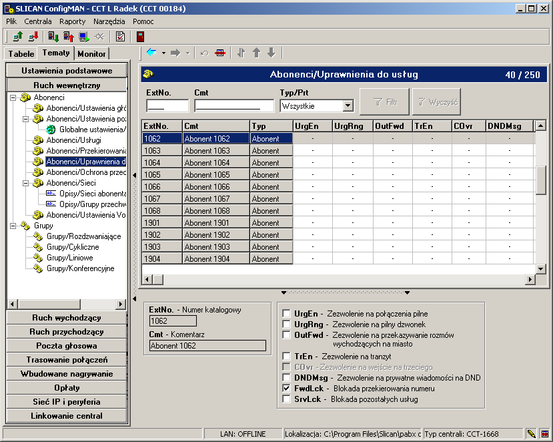Viewport: 553px width, 442px height.
Task: Go back using the blue left arrow
Action: (151, 53)
